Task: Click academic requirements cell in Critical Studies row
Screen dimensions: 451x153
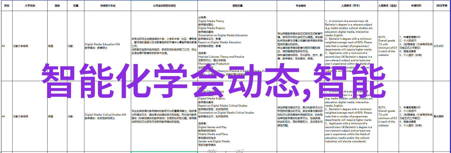Action: (x=351, y=116)
